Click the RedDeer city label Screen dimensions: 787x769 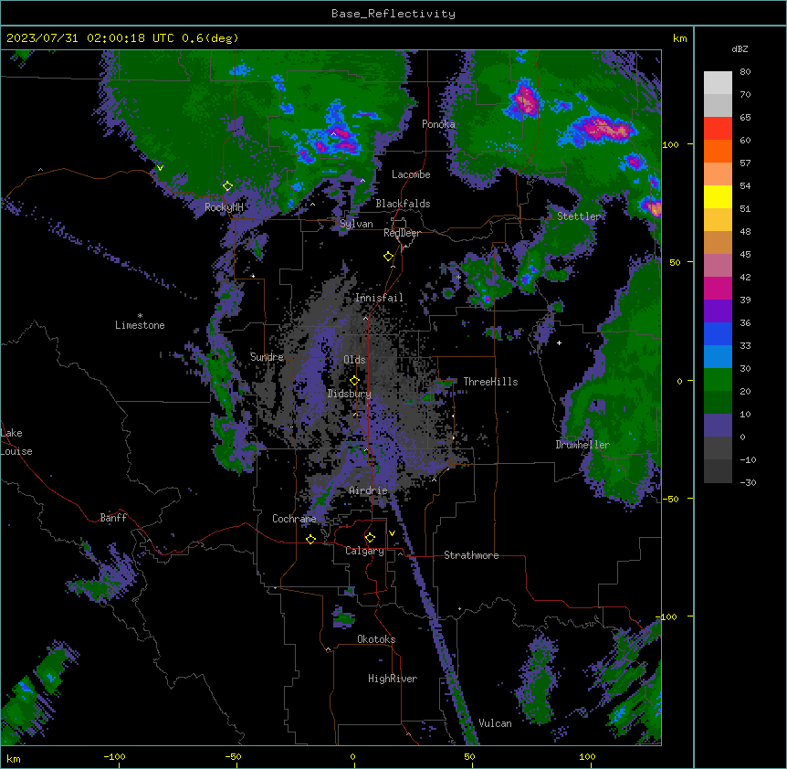402,233
